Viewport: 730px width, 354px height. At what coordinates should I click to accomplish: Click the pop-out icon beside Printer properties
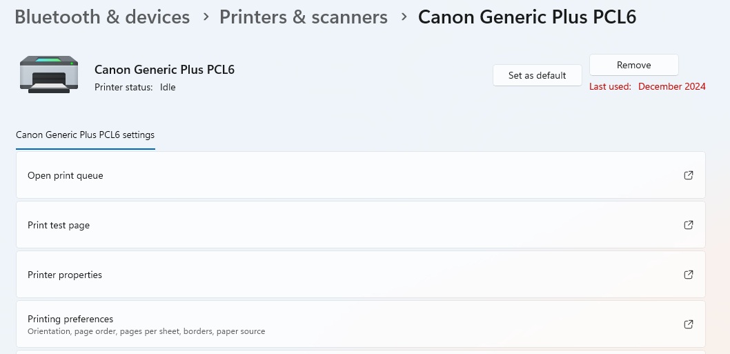688,275
